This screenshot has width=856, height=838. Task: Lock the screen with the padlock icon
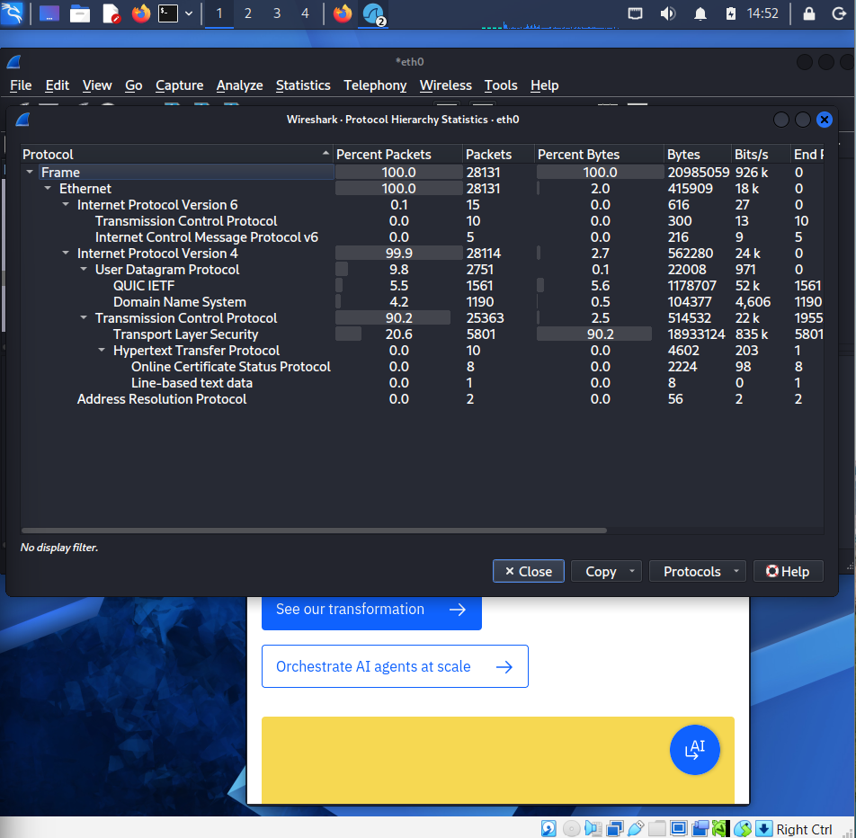[x=809, y=13]
